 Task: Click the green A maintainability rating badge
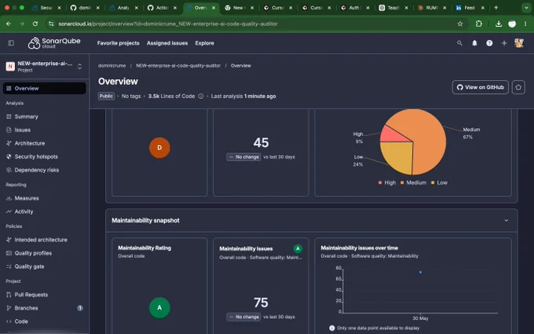[159, 307]
